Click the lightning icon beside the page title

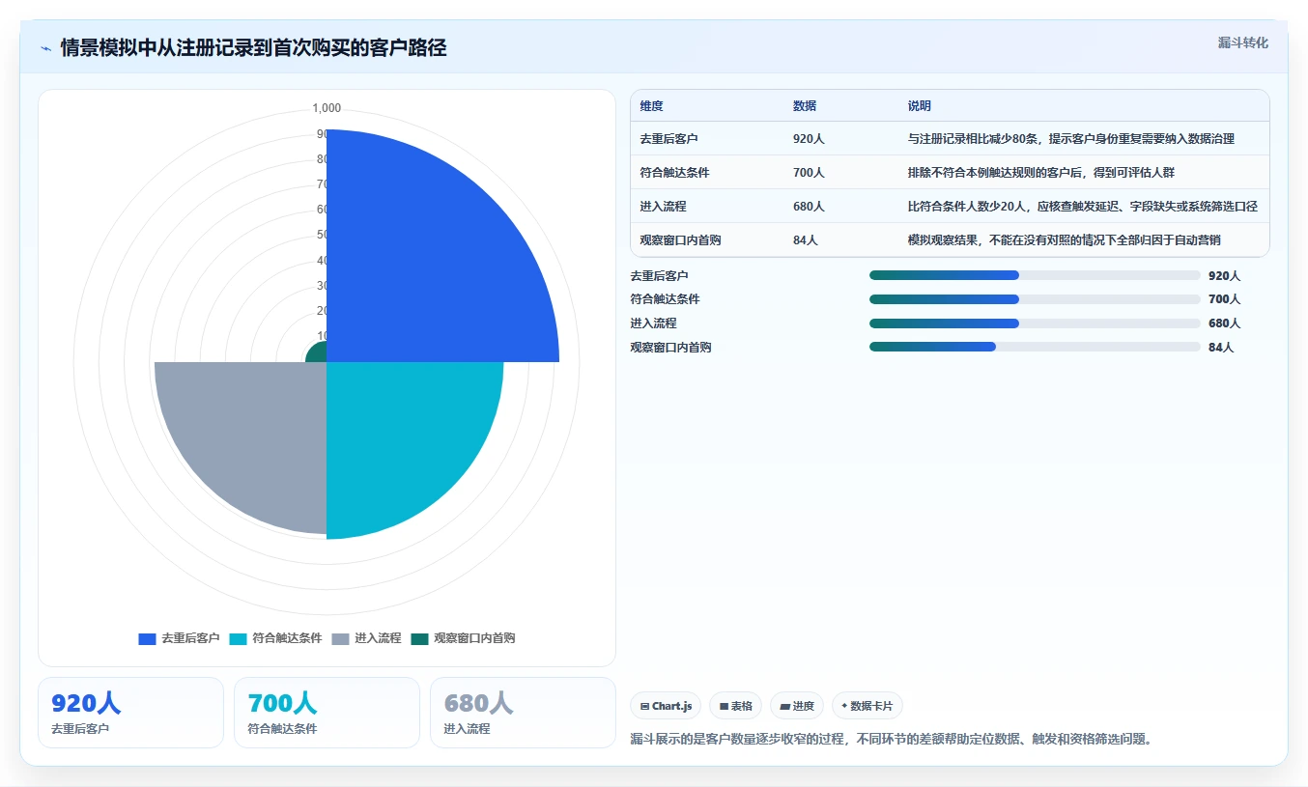[x=45, y=48]
